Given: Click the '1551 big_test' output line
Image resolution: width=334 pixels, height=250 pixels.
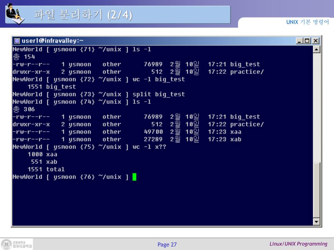Looking at the screenshot, I should [x=52, y=87].
